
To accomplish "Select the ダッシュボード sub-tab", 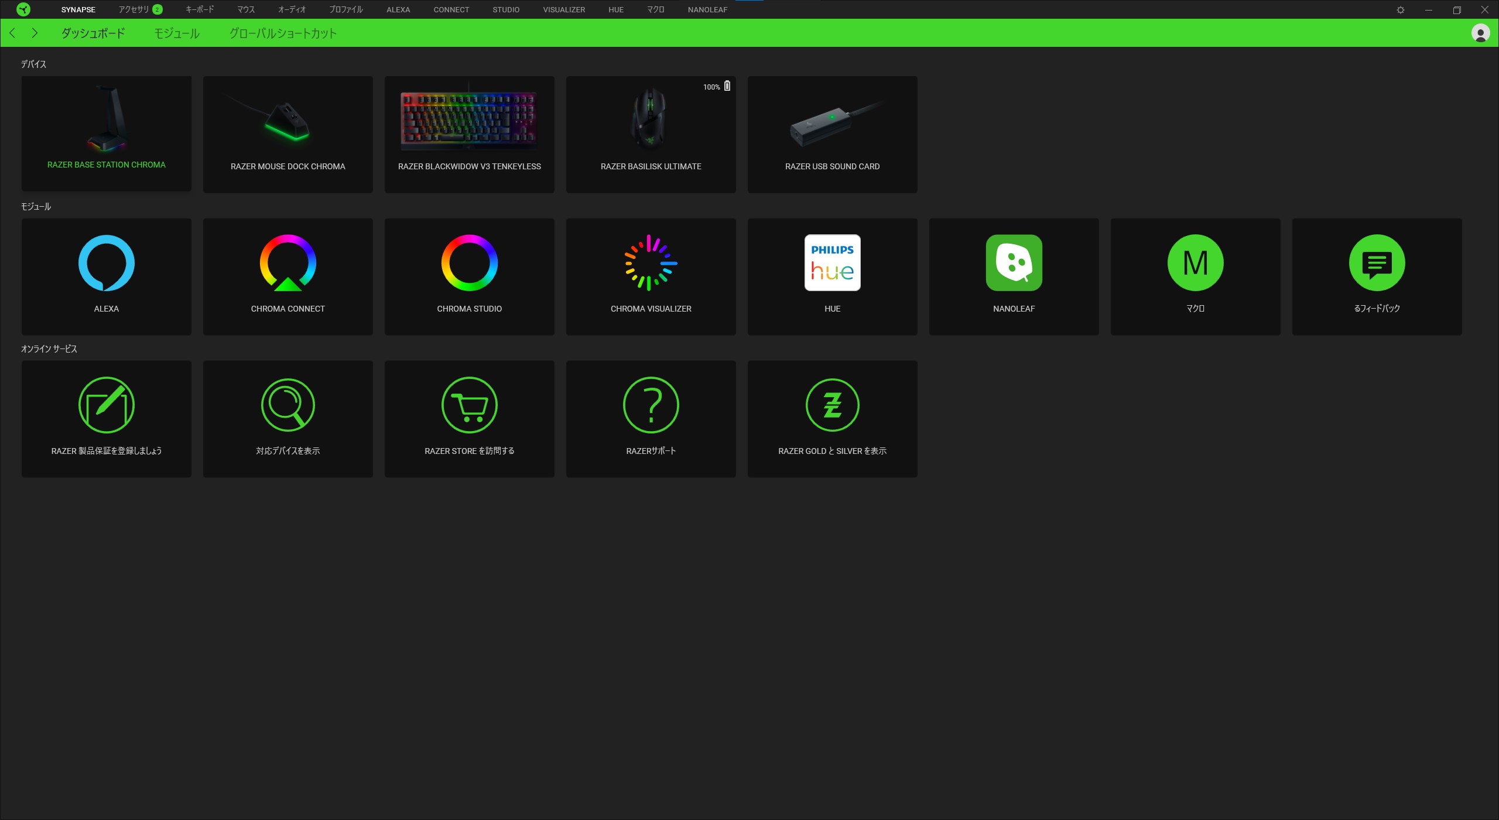I will click(x=93, y=33).
